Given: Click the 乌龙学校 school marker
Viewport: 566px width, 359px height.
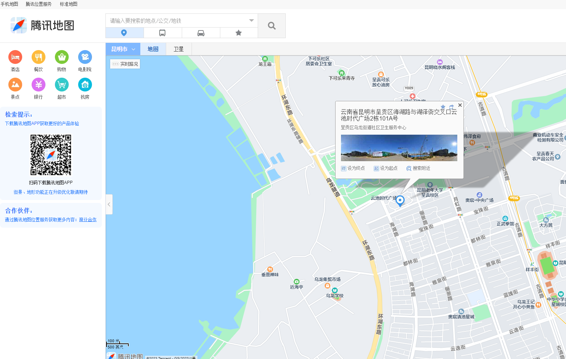Looking at the screenshot, I should [x=335, y=290].
